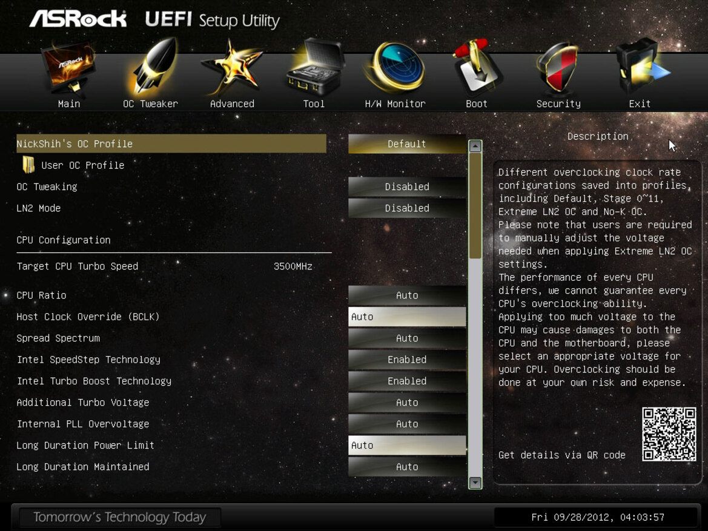Click the QR code image
The width and height of the screenshot is (708, 531).
point(669,434)
